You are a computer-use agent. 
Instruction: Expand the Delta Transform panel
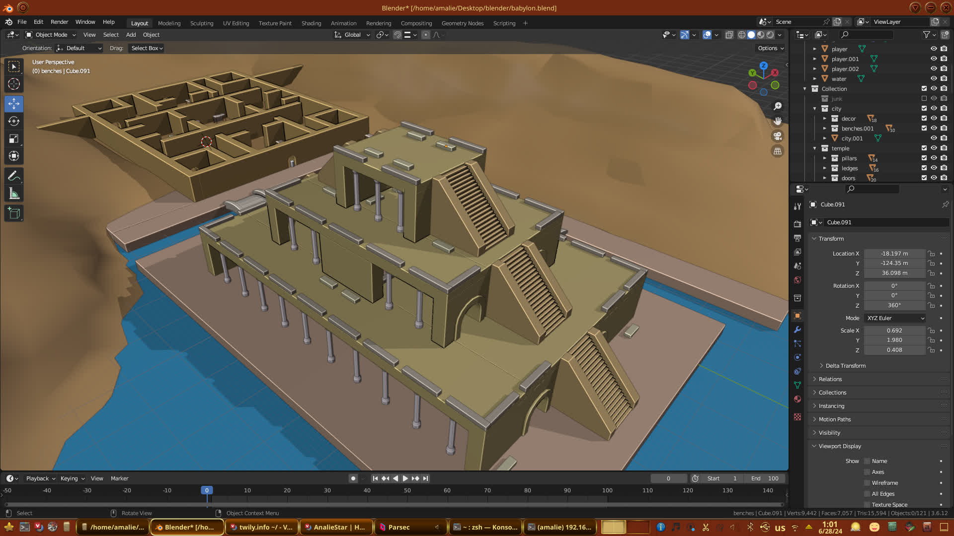point(845,366)
